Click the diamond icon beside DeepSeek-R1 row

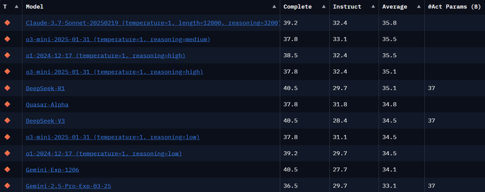point(7,88)
